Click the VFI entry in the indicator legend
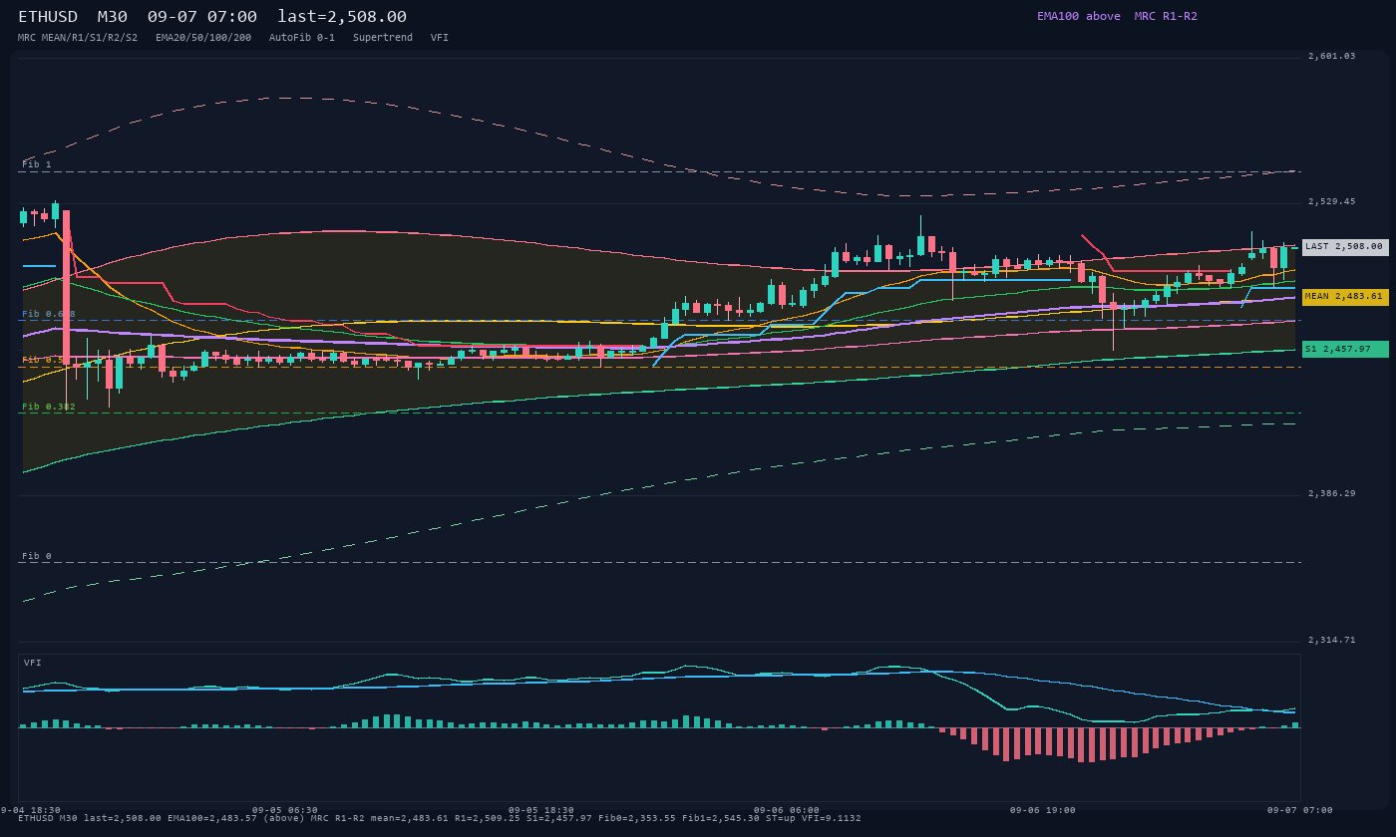The image size is (1396, 837). point(440,38)
